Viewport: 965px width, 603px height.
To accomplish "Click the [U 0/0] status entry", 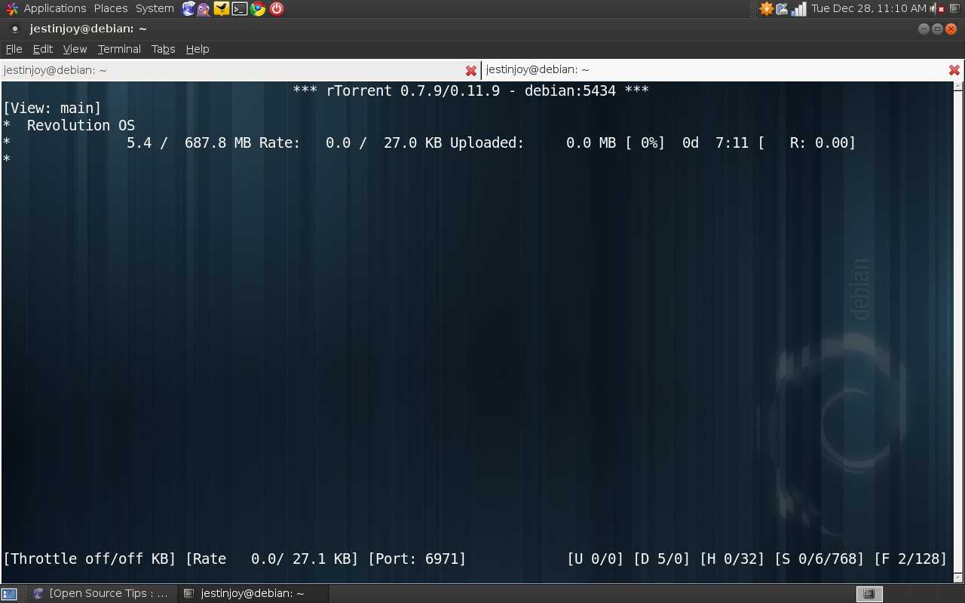I will pos(596,559).
